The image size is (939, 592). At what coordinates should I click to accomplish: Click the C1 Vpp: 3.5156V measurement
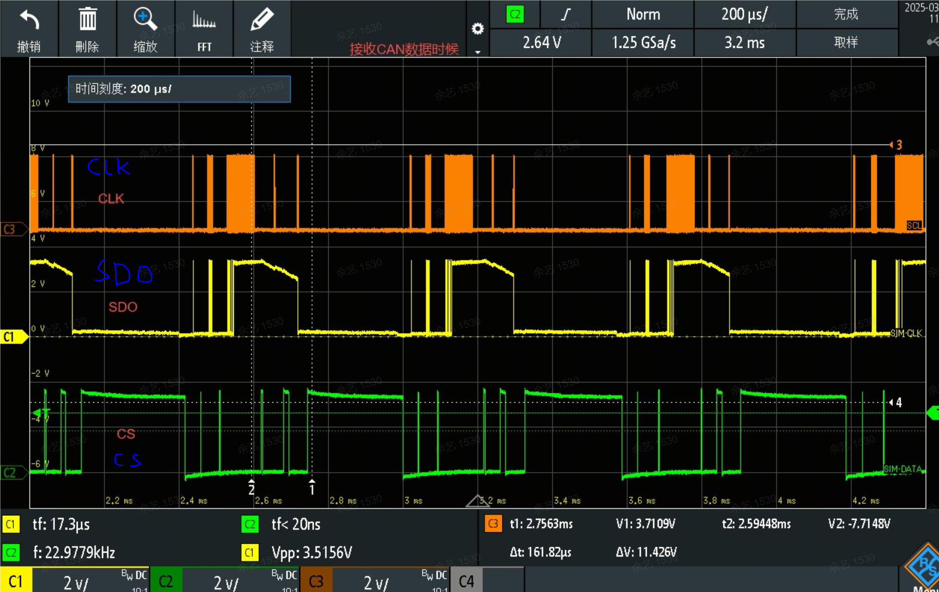(312, 553)
